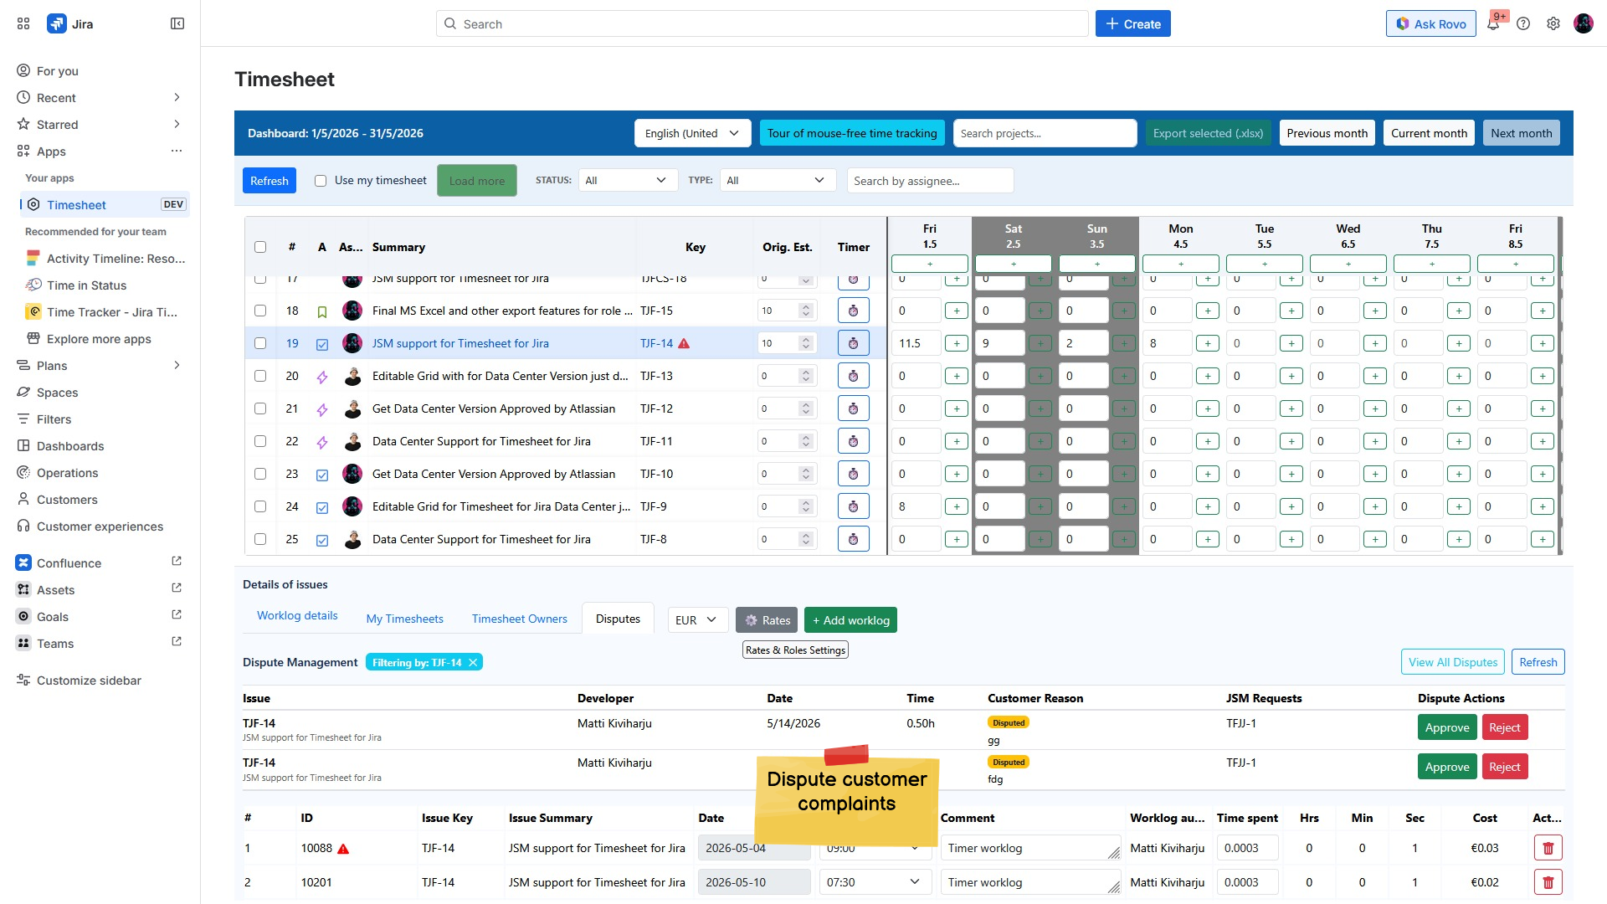Remove the TJF-14 filter via its X

[473, 662]
